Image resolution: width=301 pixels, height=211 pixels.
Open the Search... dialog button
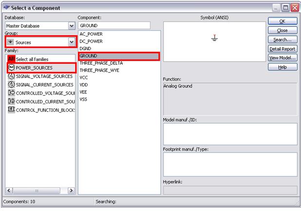[282, 40]
